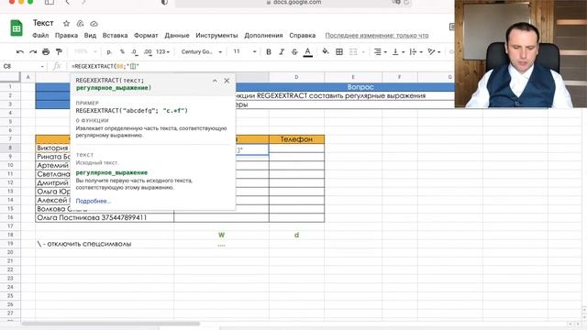Toggle bold formatting
The width and height of the screenshot is (587, 330).
[269, 52]
